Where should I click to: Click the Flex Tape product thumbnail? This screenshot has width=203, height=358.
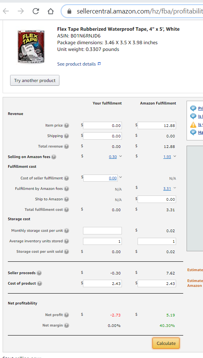(31, 46)
